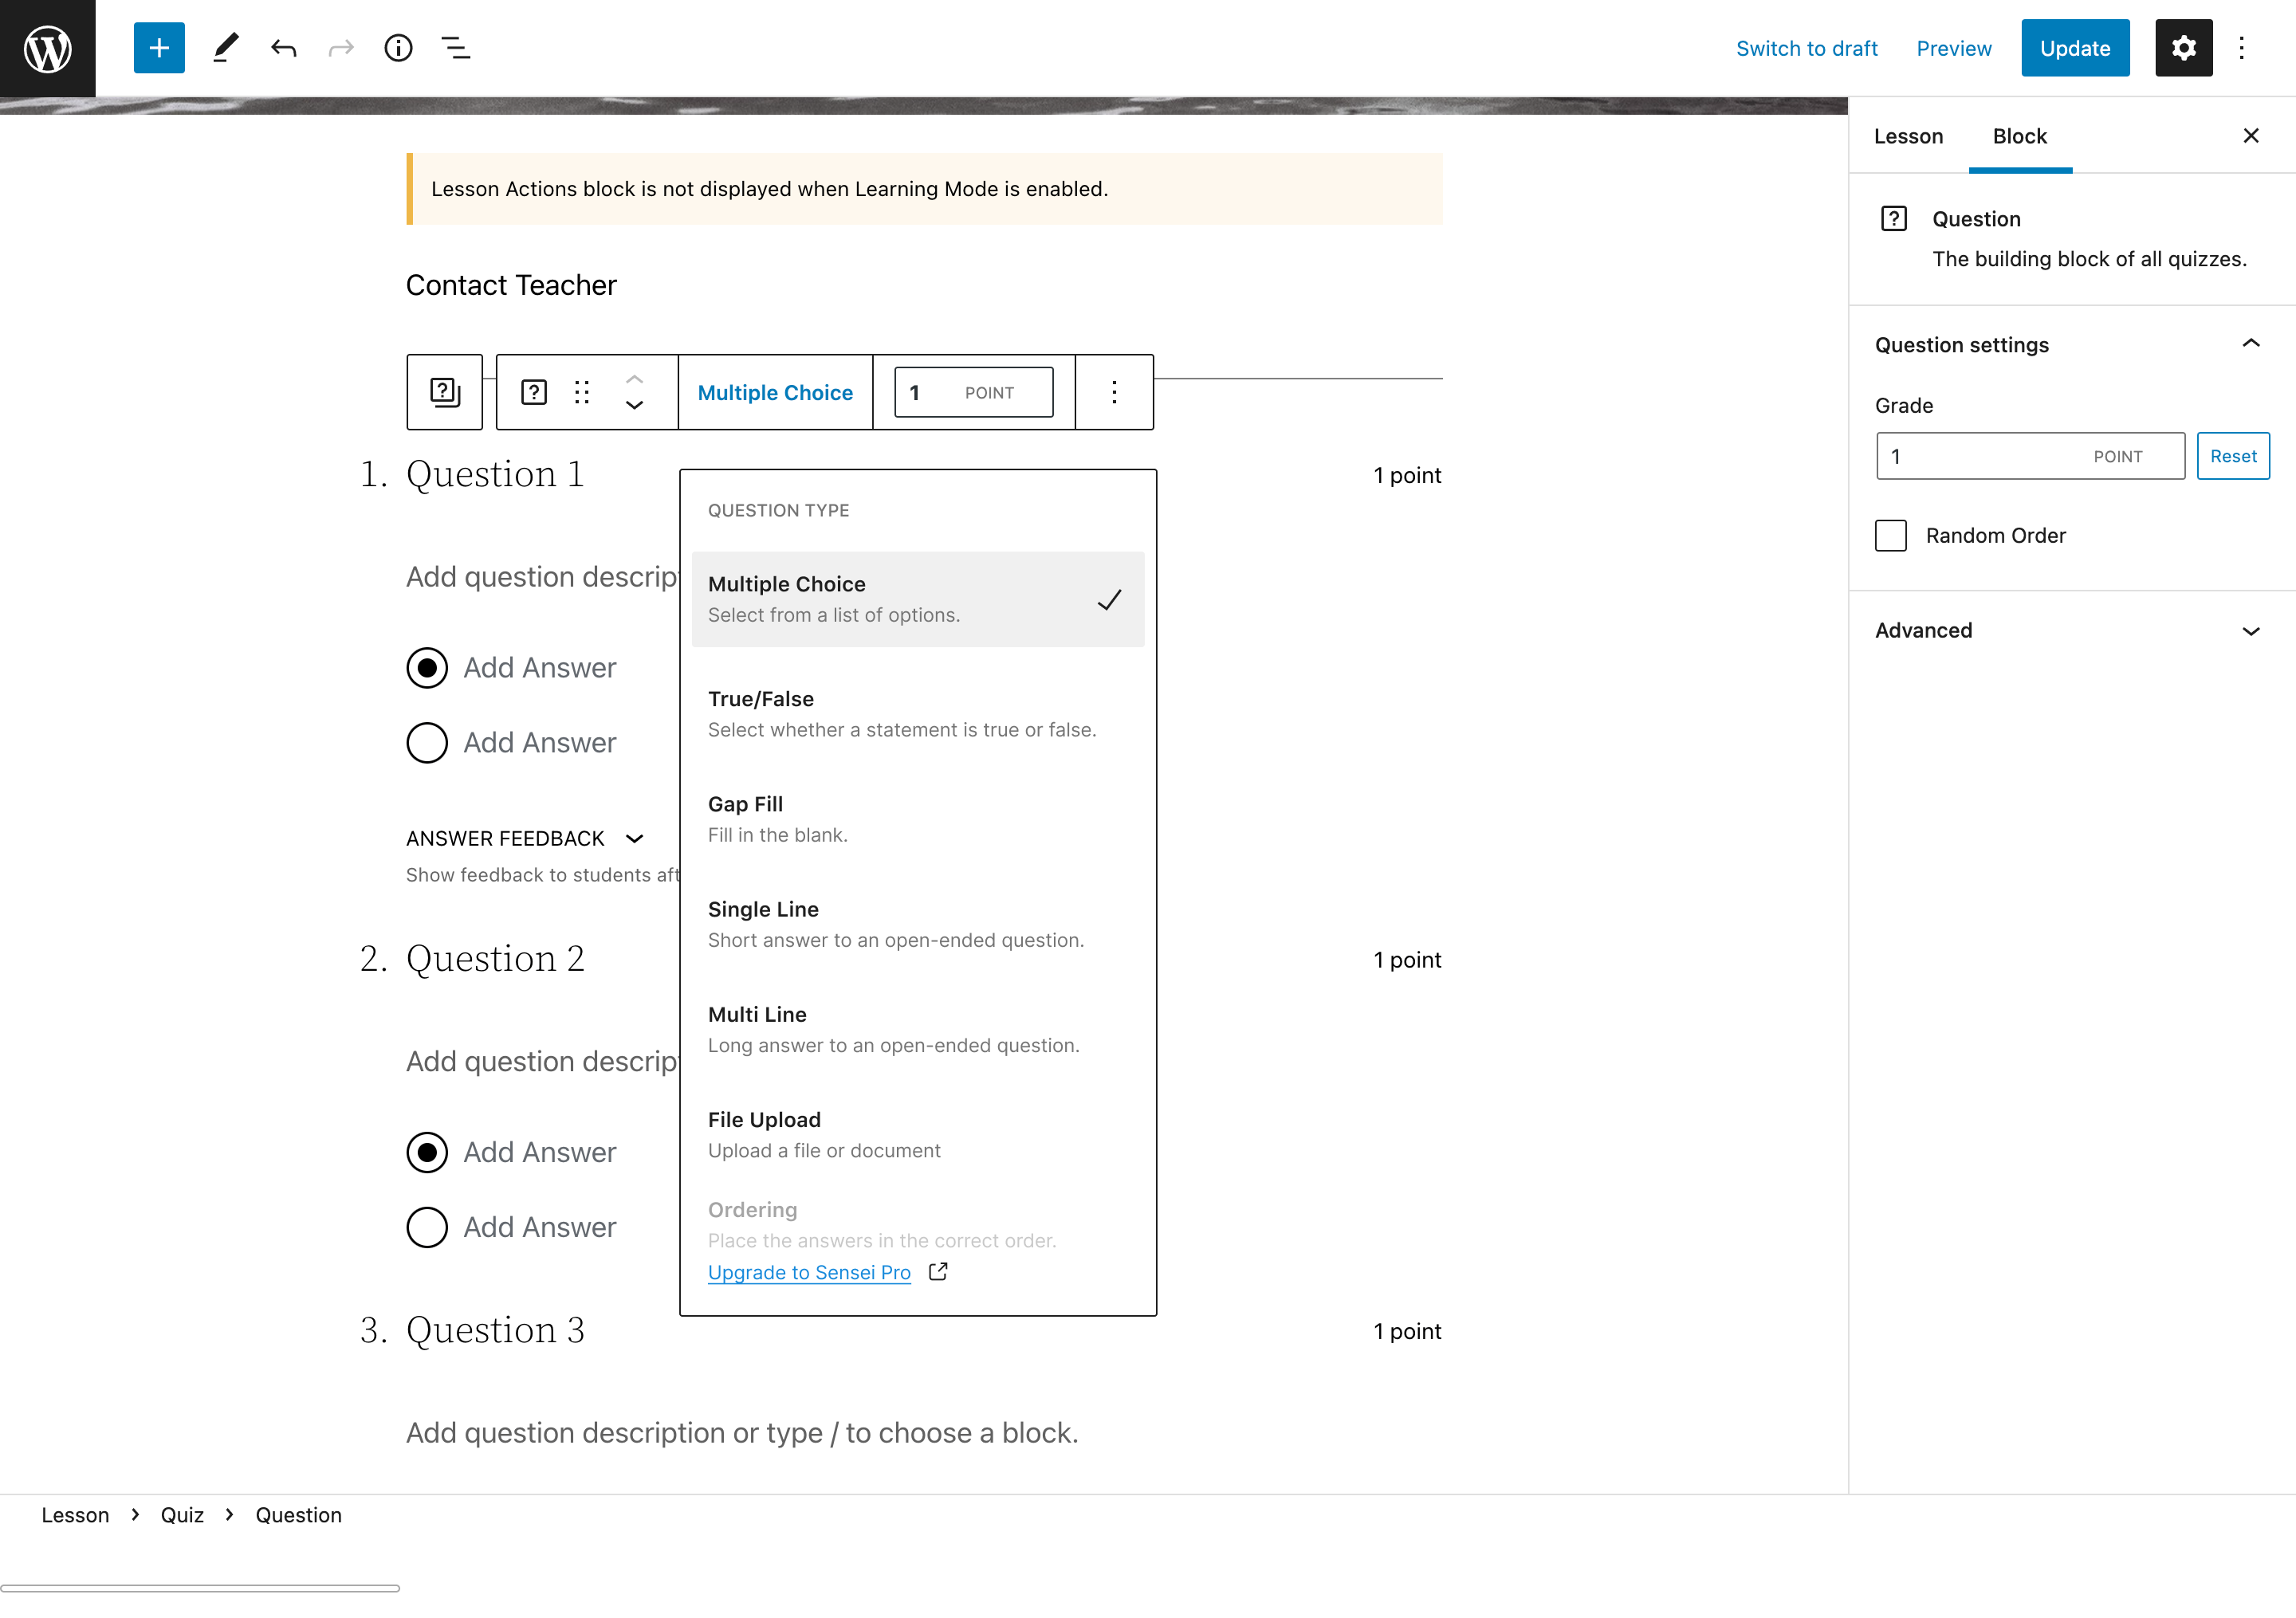2296x1618 pixels.
Task: Redo the last change
Action: click(x=340, y=47)
